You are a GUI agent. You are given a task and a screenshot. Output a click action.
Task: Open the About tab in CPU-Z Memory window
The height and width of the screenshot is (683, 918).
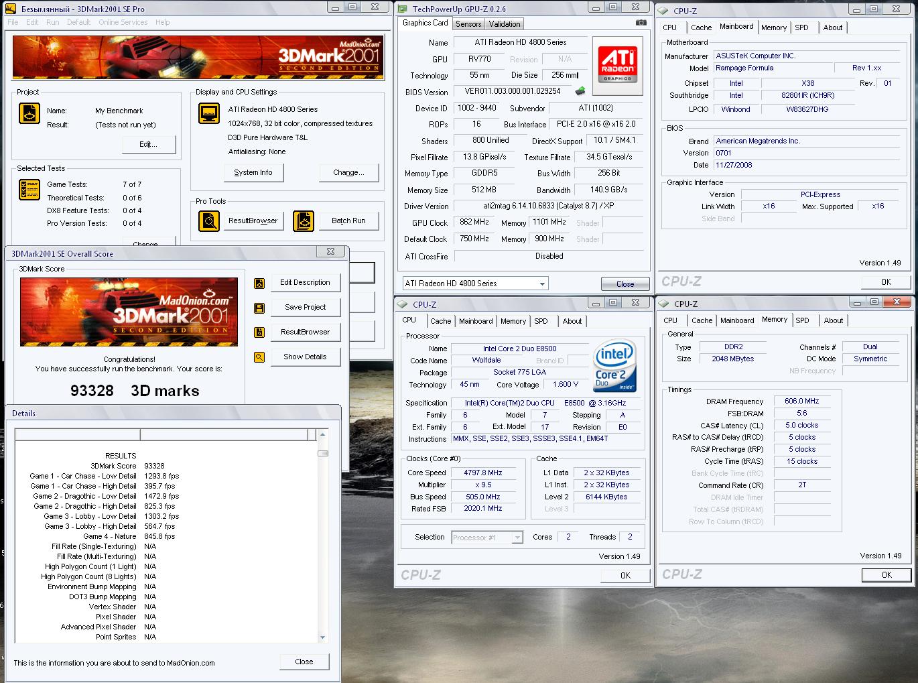834,320
